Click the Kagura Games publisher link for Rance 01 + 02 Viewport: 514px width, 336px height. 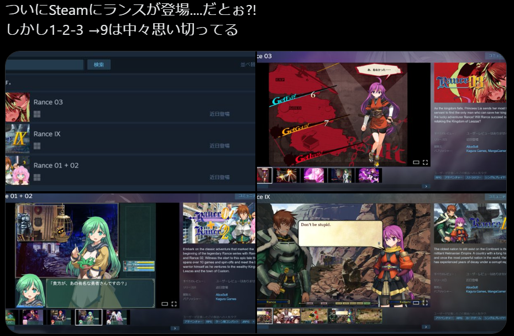[x=226, y=298]
